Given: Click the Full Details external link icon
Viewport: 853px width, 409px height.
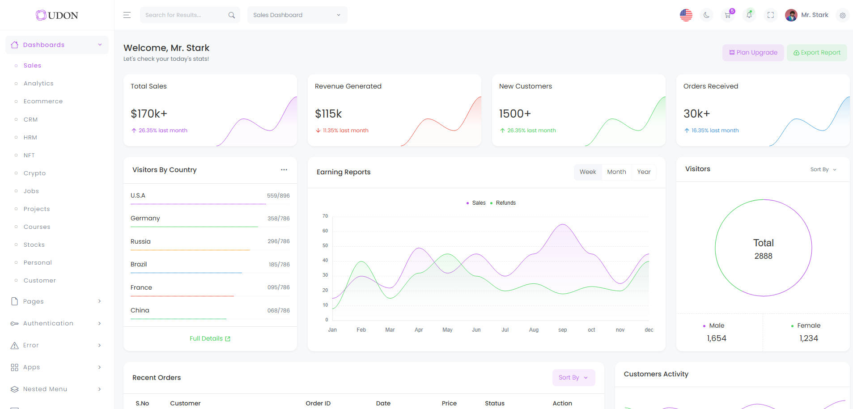Looking at the screenshot, I should click(228, 339).
